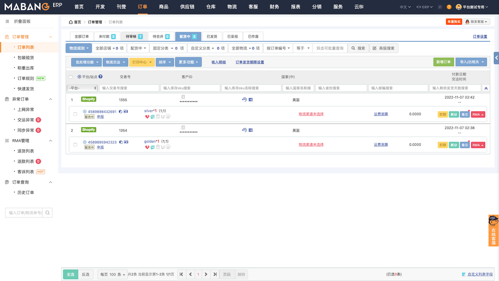Check the checkbox for order 1355
The width and height of the screenshot is (499, 281).
pyautogui.click(x=76, y=113)
